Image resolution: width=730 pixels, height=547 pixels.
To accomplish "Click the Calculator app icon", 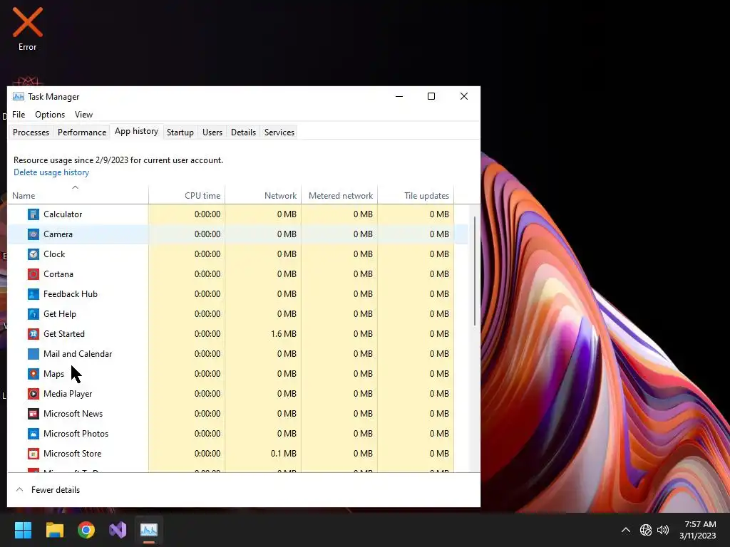I will pos(33,214).
